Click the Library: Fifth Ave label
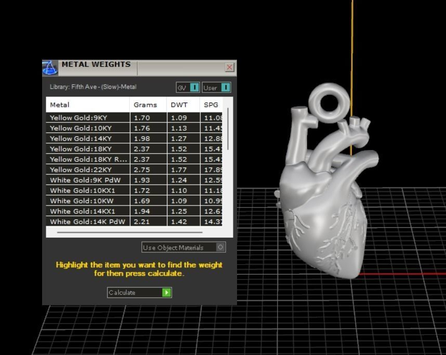This screenshot has width=446, height=355. coord(93,87)
